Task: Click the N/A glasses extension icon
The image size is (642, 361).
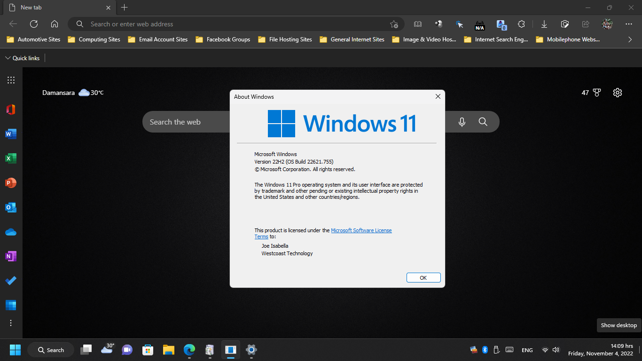Action: tap(480, 24)
